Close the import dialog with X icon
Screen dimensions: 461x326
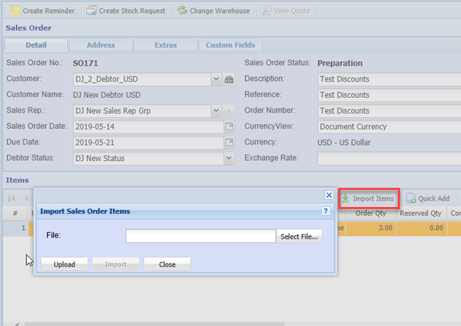(329, 194)
